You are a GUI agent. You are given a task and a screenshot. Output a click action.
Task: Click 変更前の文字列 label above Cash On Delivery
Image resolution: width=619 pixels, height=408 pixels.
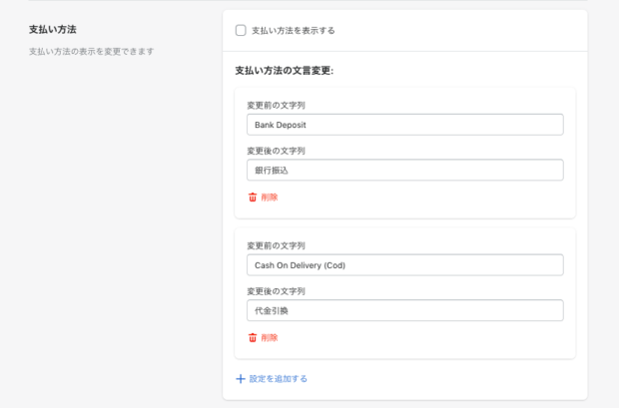pyautogui.click(x=276, y=245)
